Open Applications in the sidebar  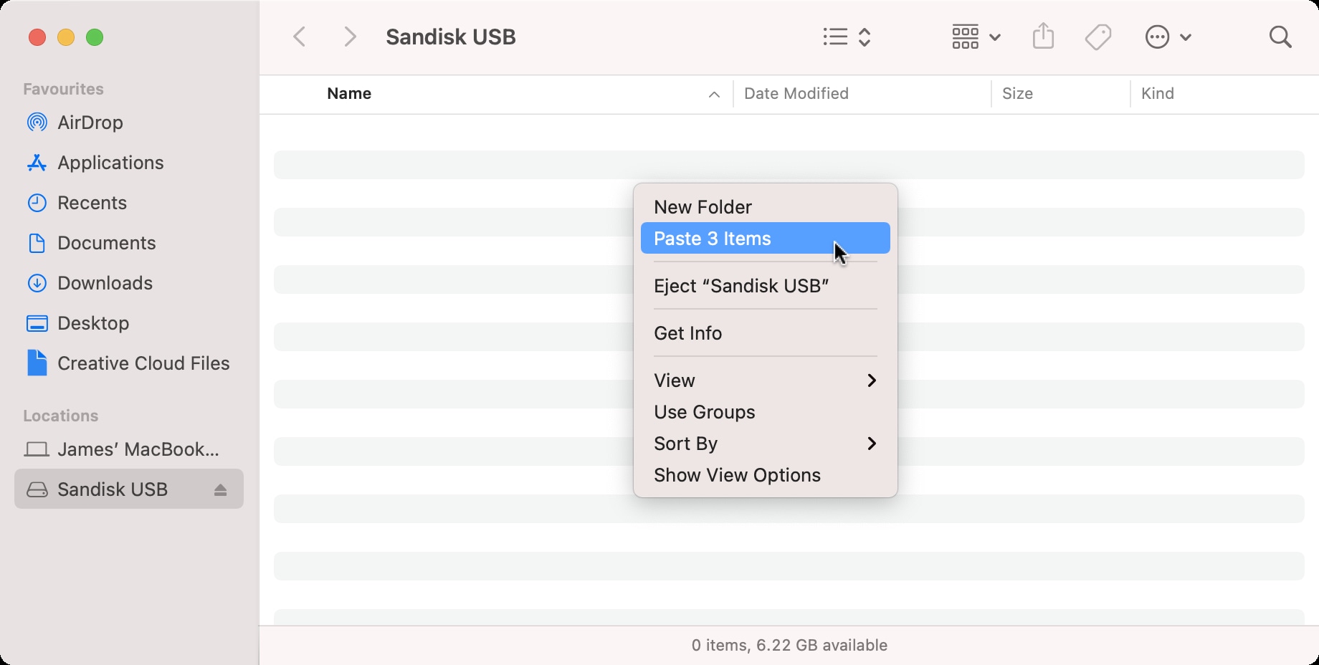point(110,163)
